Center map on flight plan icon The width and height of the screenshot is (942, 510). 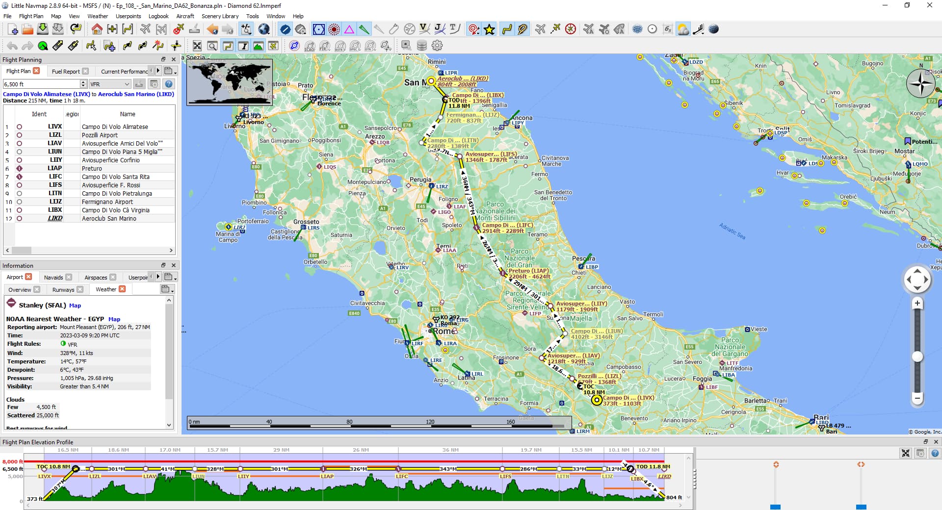point(127,29)
